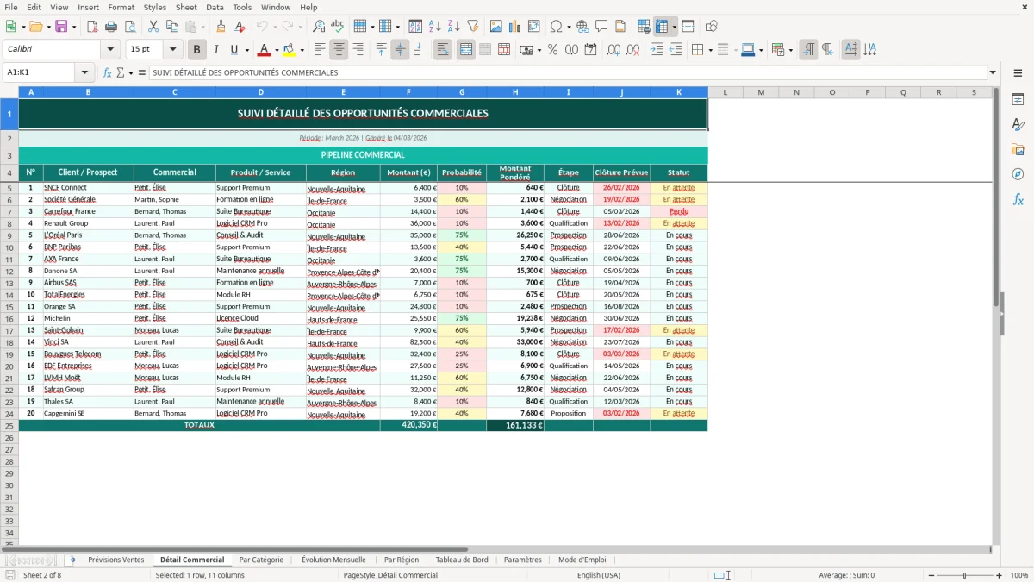Export directly as PDF
Image resolution: width=1034 pixels, height=582 pixels.
coord(92,27)
